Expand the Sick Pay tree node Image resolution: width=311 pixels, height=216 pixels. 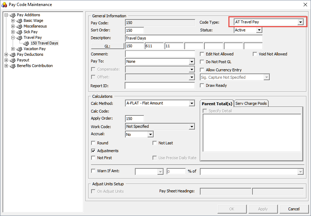tap(13, 32)
